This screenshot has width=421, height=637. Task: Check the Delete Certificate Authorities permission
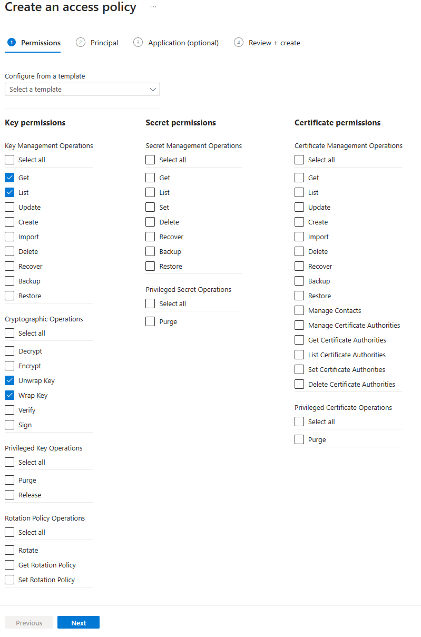click(x=299, y=384)
